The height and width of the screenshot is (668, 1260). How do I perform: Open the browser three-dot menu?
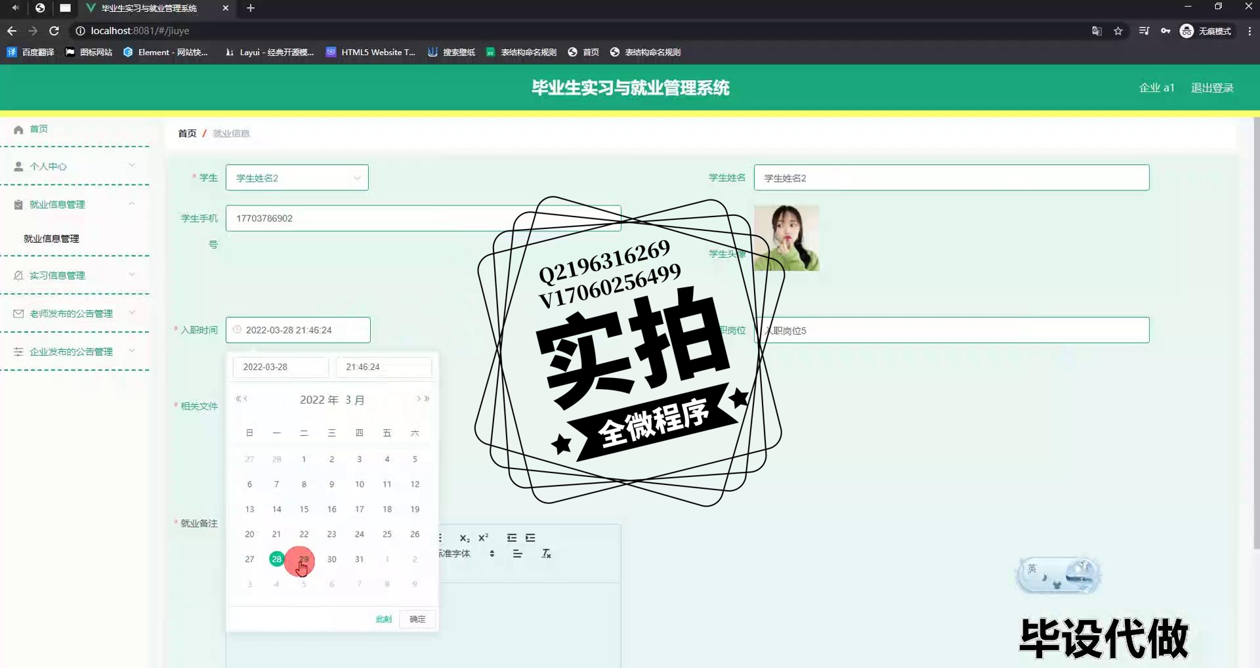tap(1249, 31)
